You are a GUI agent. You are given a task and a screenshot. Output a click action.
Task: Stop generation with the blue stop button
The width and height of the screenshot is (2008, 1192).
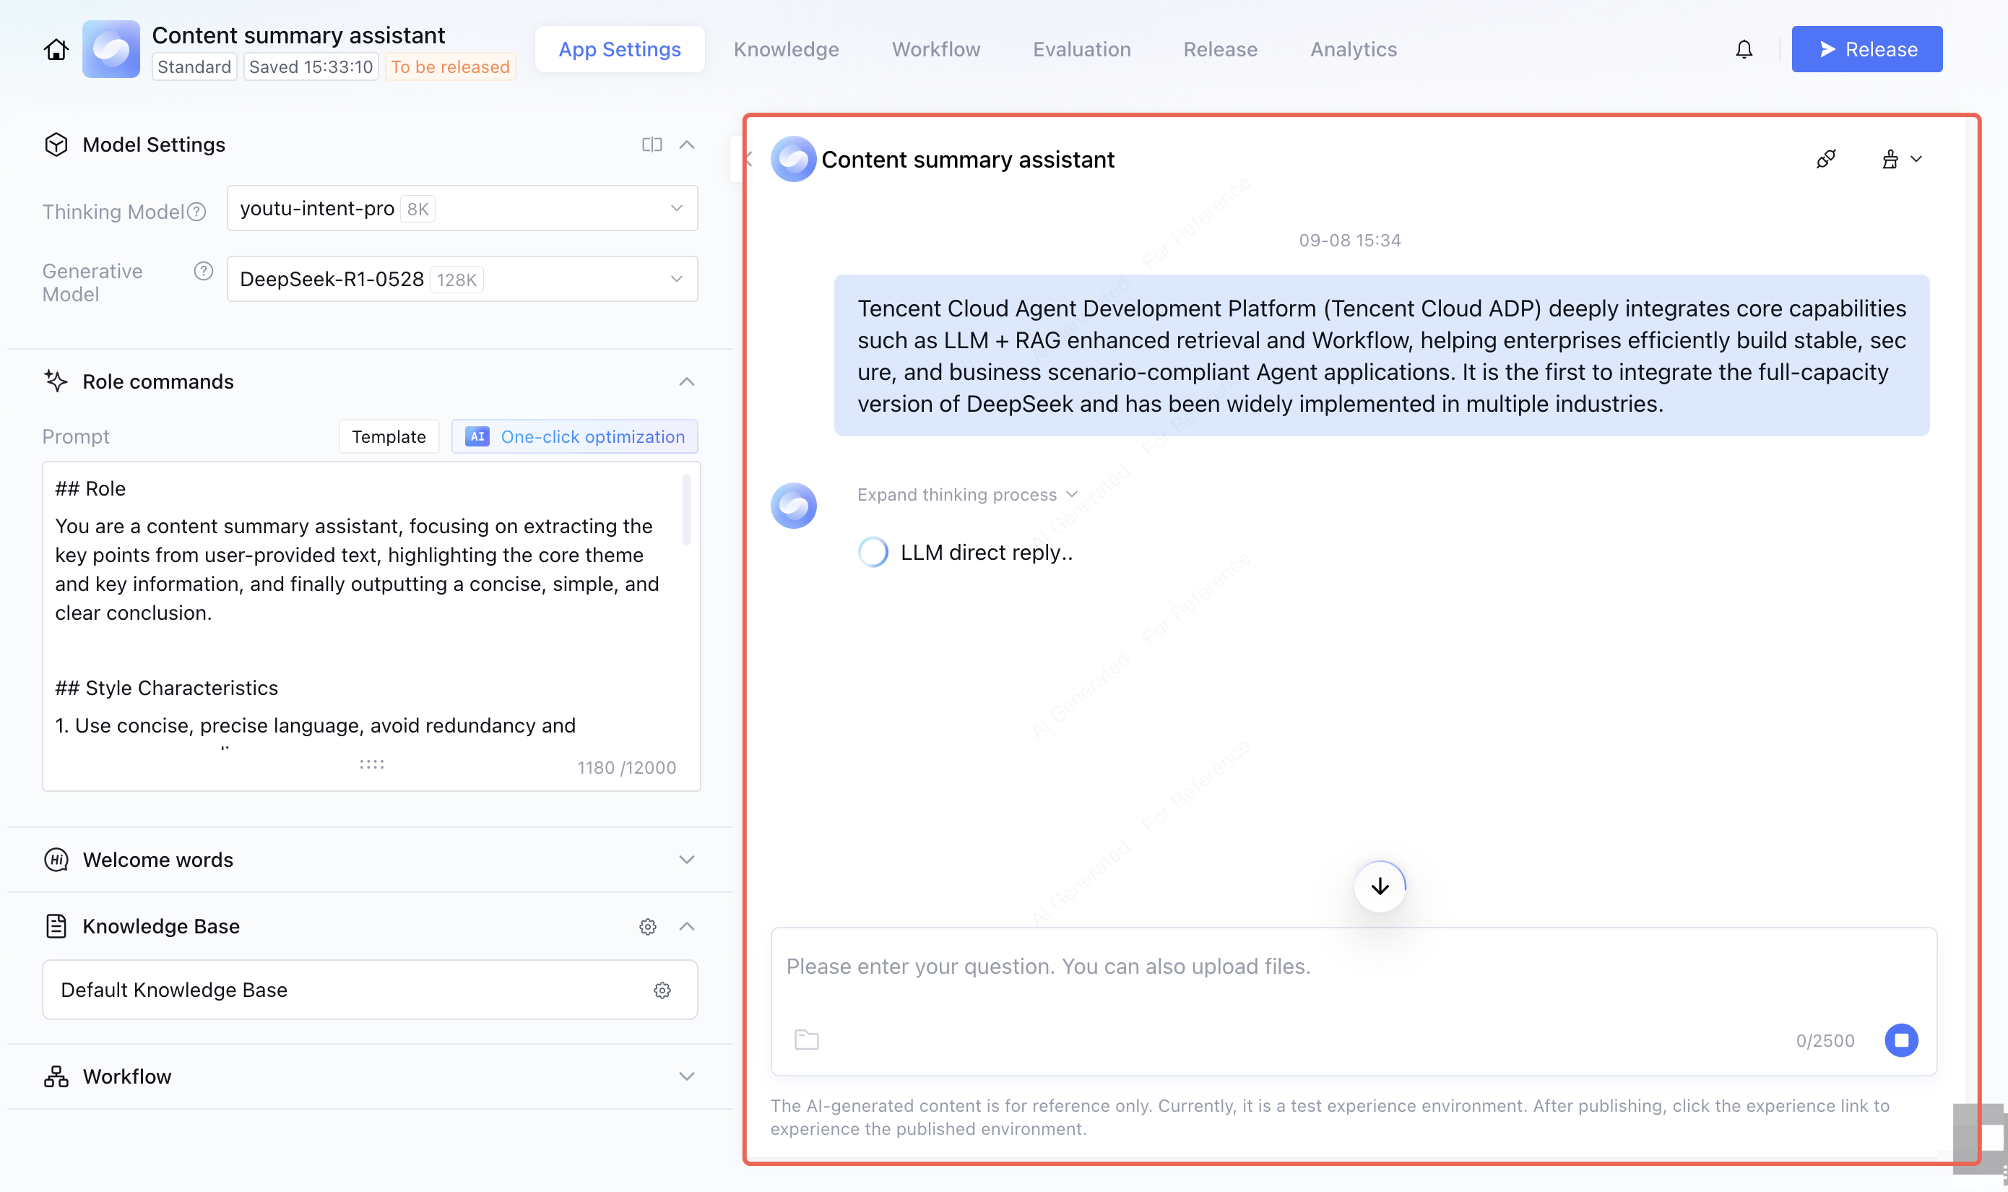click(1900, 1040)
